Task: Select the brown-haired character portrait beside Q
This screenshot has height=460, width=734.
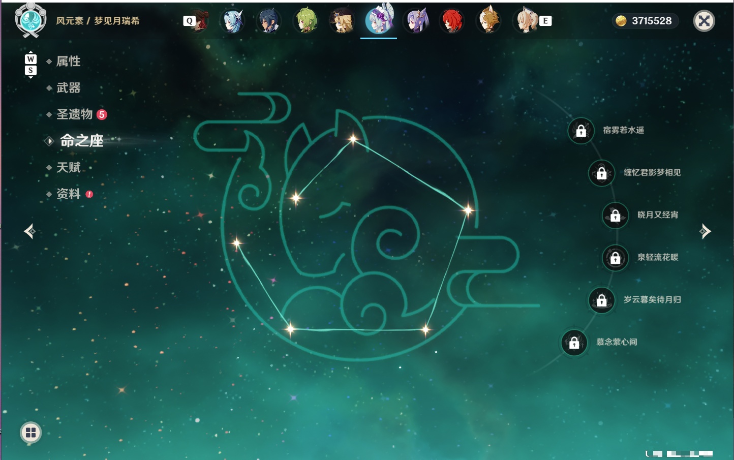Action: coord(201,21)
